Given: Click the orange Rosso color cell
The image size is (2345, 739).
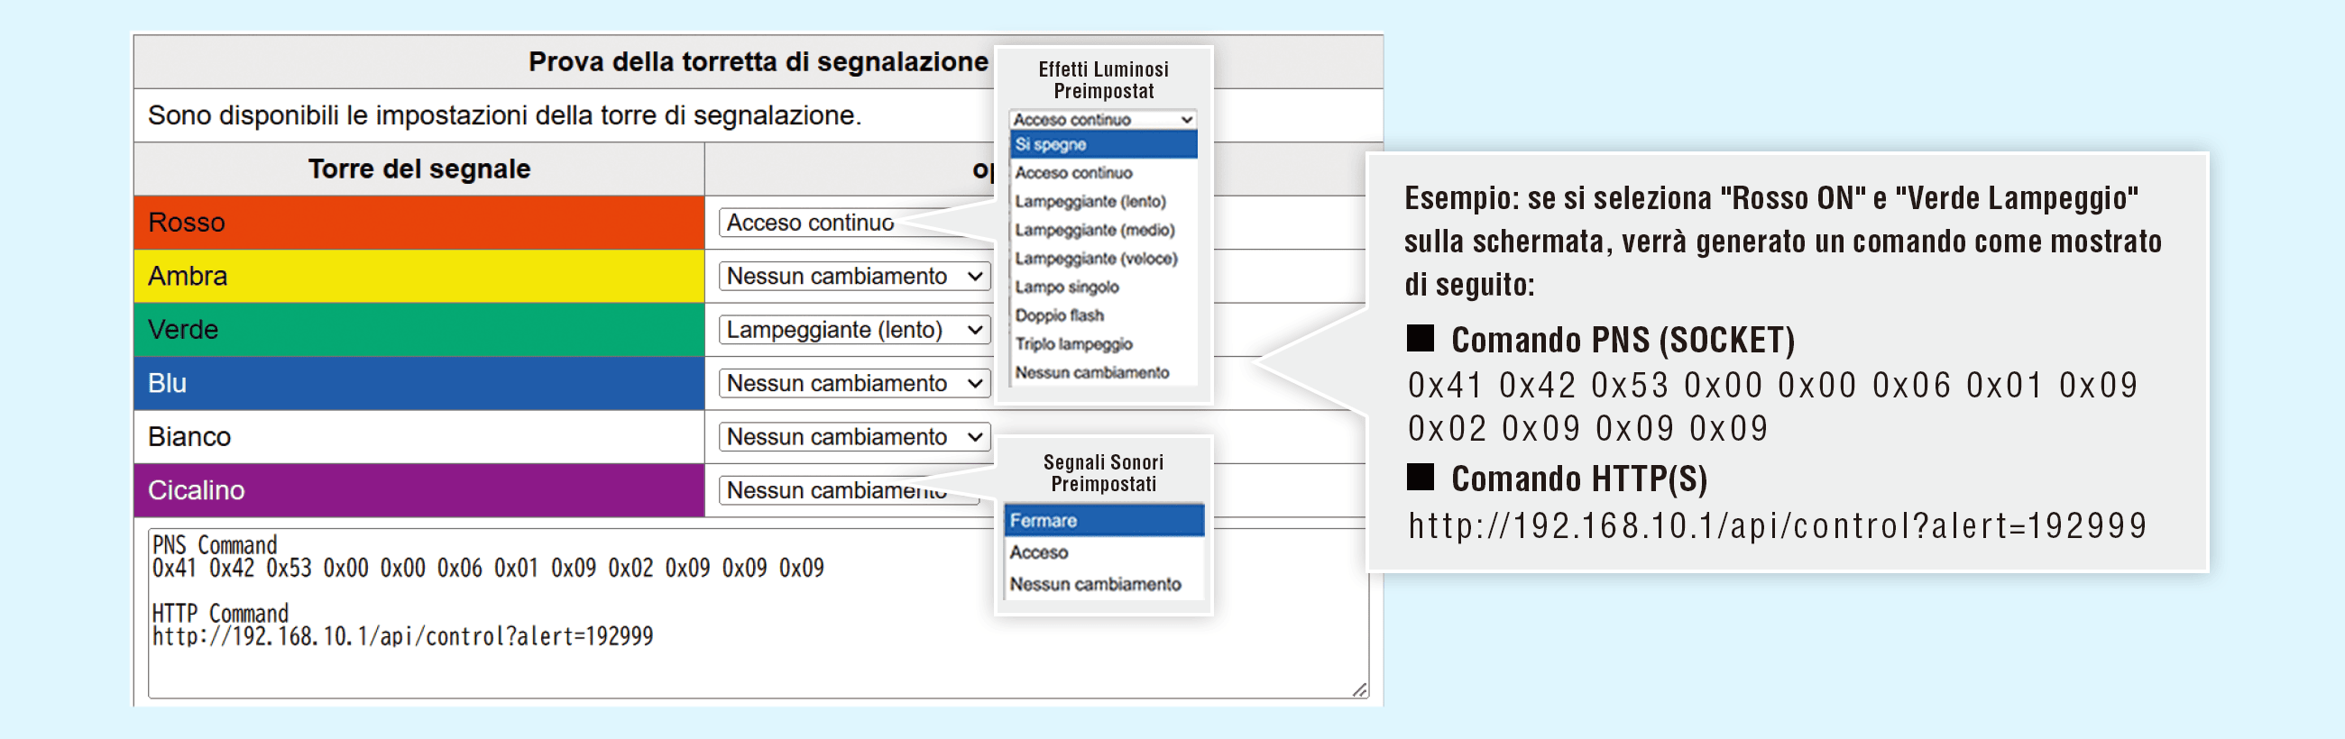Looking at the screenshot, I should click(418, 222).
